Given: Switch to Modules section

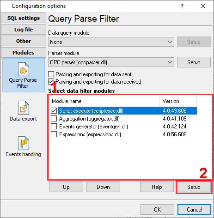Looking at the screenshot, I should [x=24, y=53].
